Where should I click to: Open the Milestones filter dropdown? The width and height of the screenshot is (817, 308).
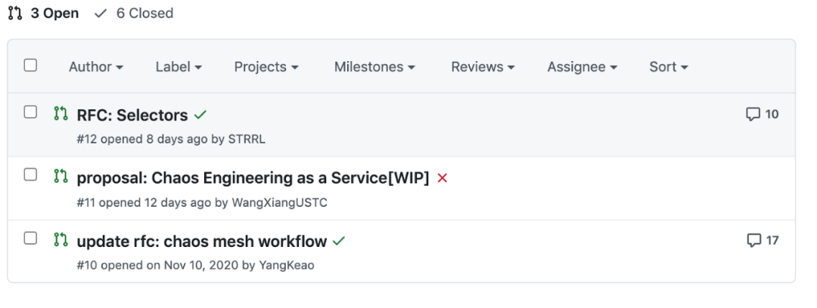point(374,67)
